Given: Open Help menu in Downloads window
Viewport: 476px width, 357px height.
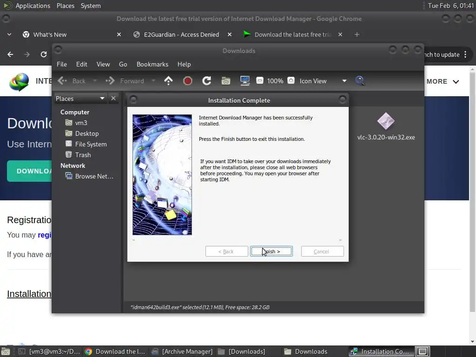Looking at the screenshot, I should (184, 64).
